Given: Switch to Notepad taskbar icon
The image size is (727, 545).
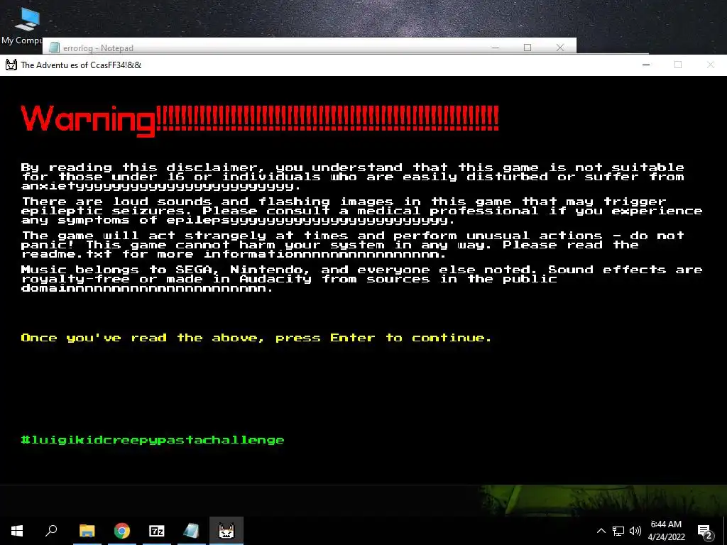Looking at the screenshot, I should click(x=191, y=531).
